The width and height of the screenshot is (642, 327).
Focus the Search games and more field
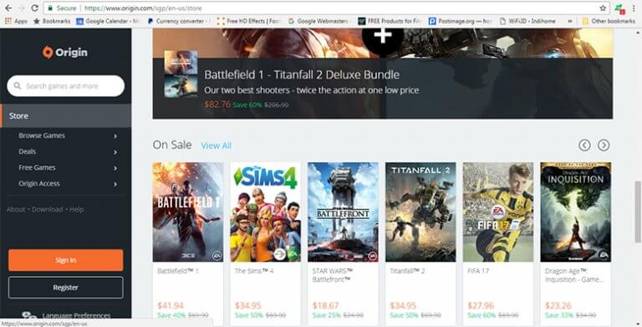pyautogui.click(x=65, y=86)
